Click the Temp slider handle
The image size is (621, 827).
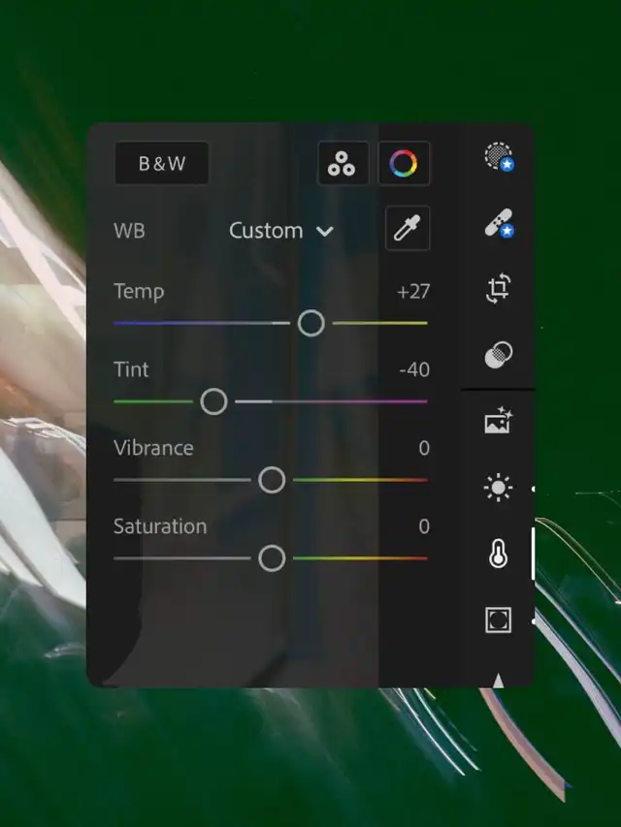pos(310,323)
